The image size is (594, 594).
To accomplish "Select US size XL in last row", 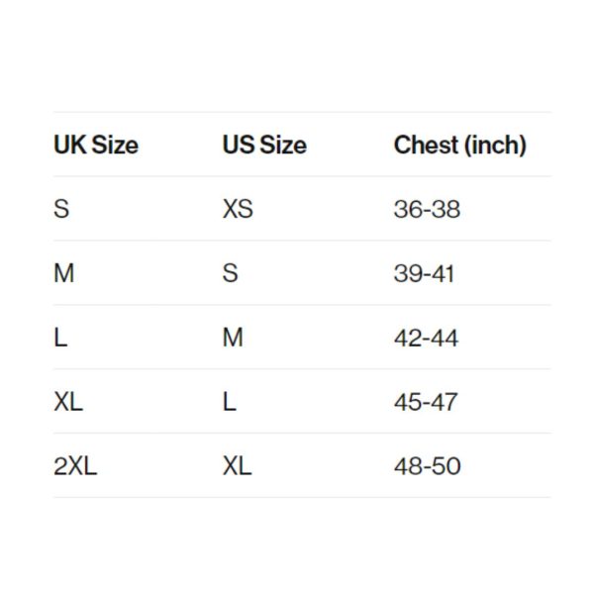I will tap(238, 466).
